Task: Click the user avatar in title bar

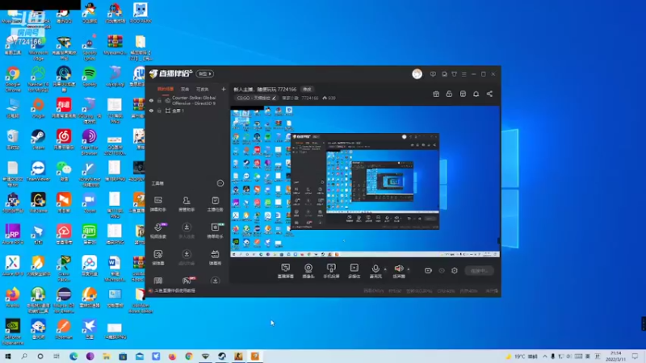Action: (417, 74)
